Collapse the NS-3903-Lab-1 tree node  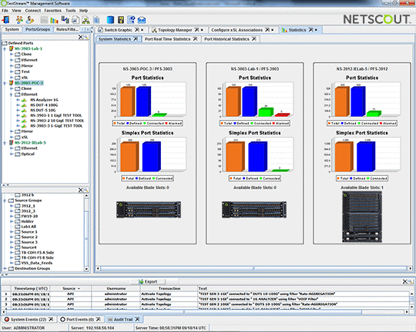tap(5, 48)
